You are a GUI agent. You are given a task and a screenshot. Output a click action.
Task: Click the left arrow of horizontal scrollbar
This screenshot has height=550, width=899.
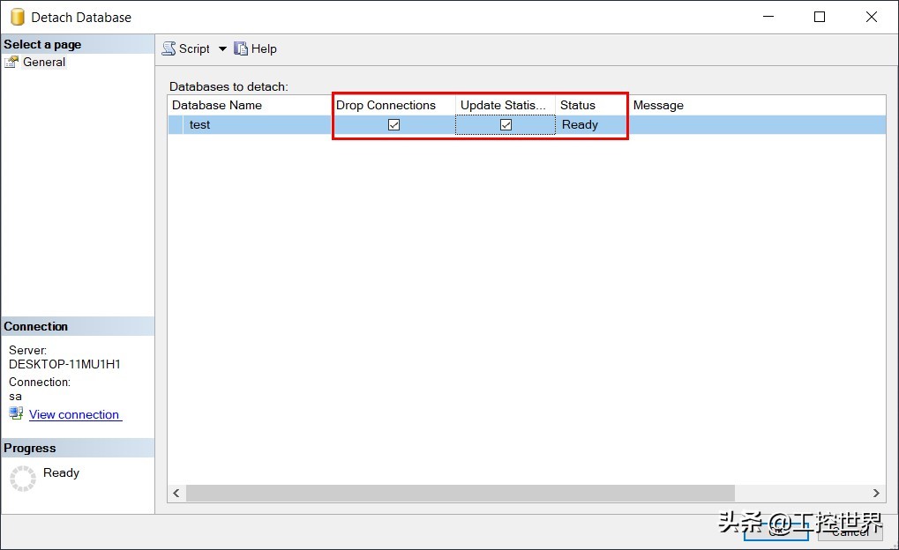(x=176, y=494)
